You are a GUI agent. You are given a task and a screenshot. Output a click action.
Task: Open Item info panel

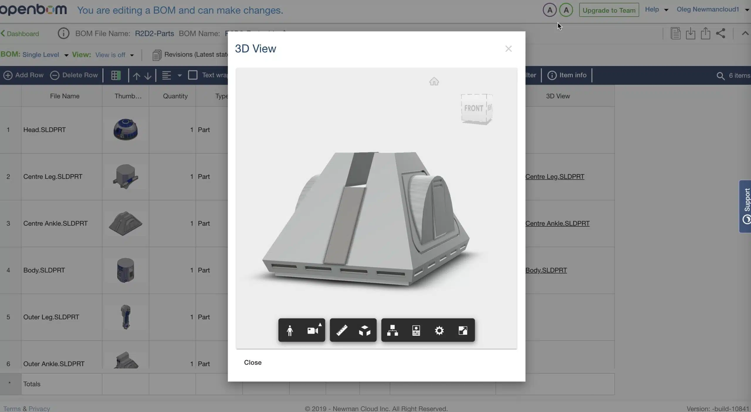point(567,75)
